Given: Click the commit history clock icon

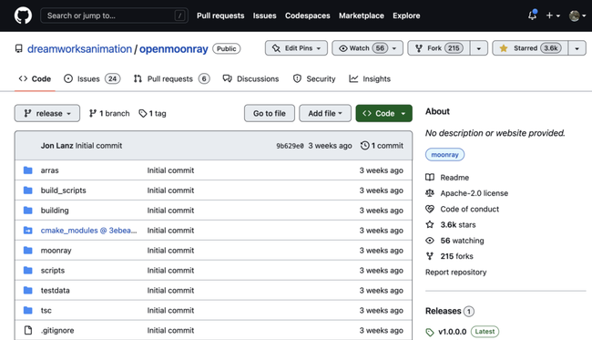Looking at the screenshot, I should [x=364, y=146].
